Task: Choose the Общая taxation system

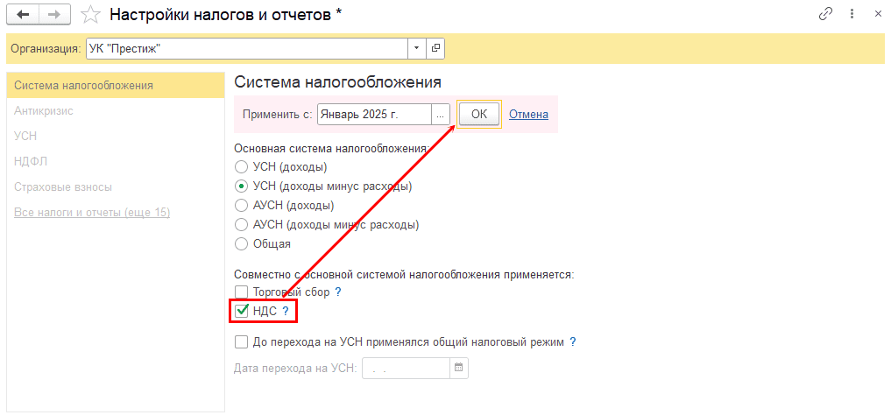Action: point(242,243)
